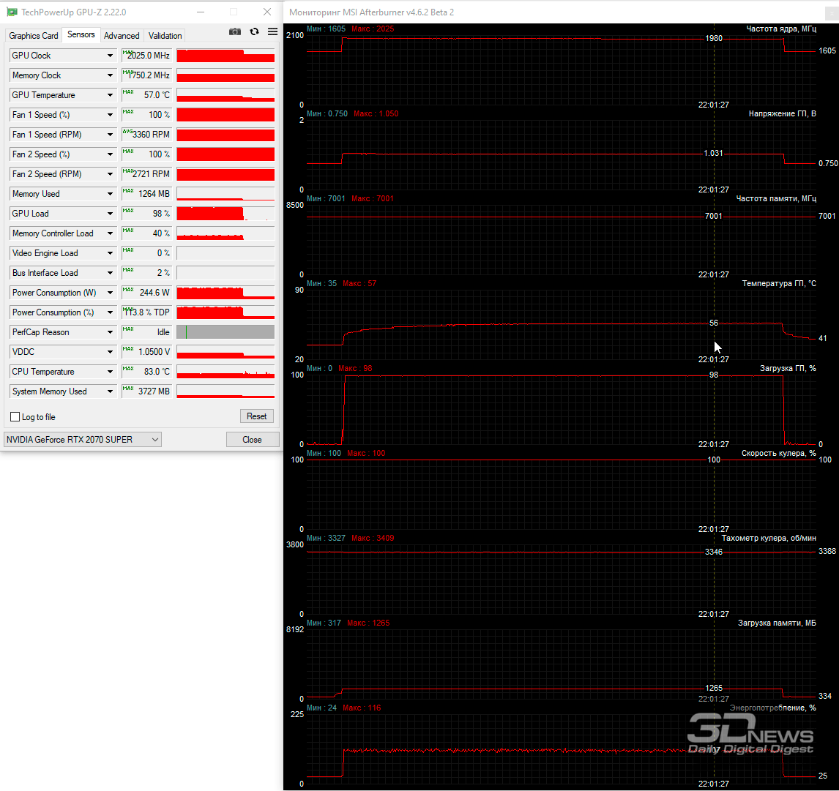
Task: Click the CPU Temperature 83.0 °C value
Action: (146, 372)
